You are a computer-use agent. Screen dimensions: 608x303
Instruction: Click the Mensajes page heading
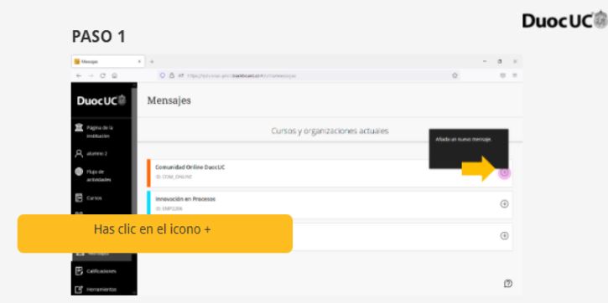point(169,100)
